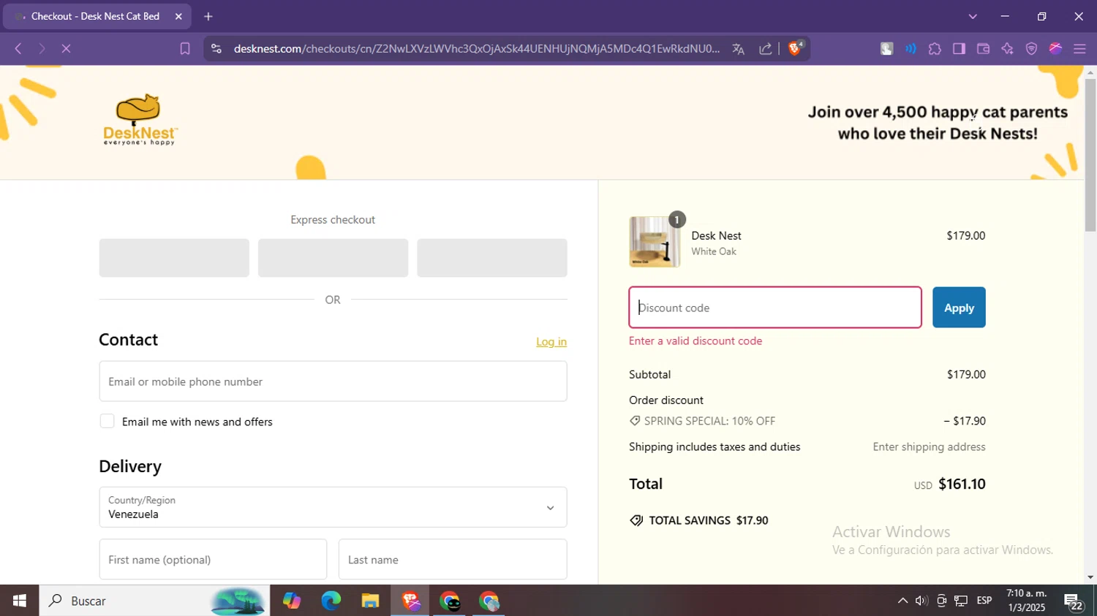Viewport: 1097px width, 616px height.
Task: Open the Brave Wallet icon
Action: pos(983,49)
